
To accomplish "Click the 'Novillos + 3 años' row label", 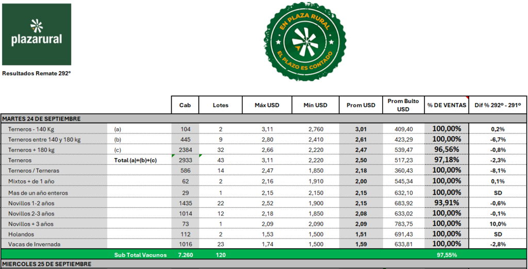I will (x=31, y=224).
